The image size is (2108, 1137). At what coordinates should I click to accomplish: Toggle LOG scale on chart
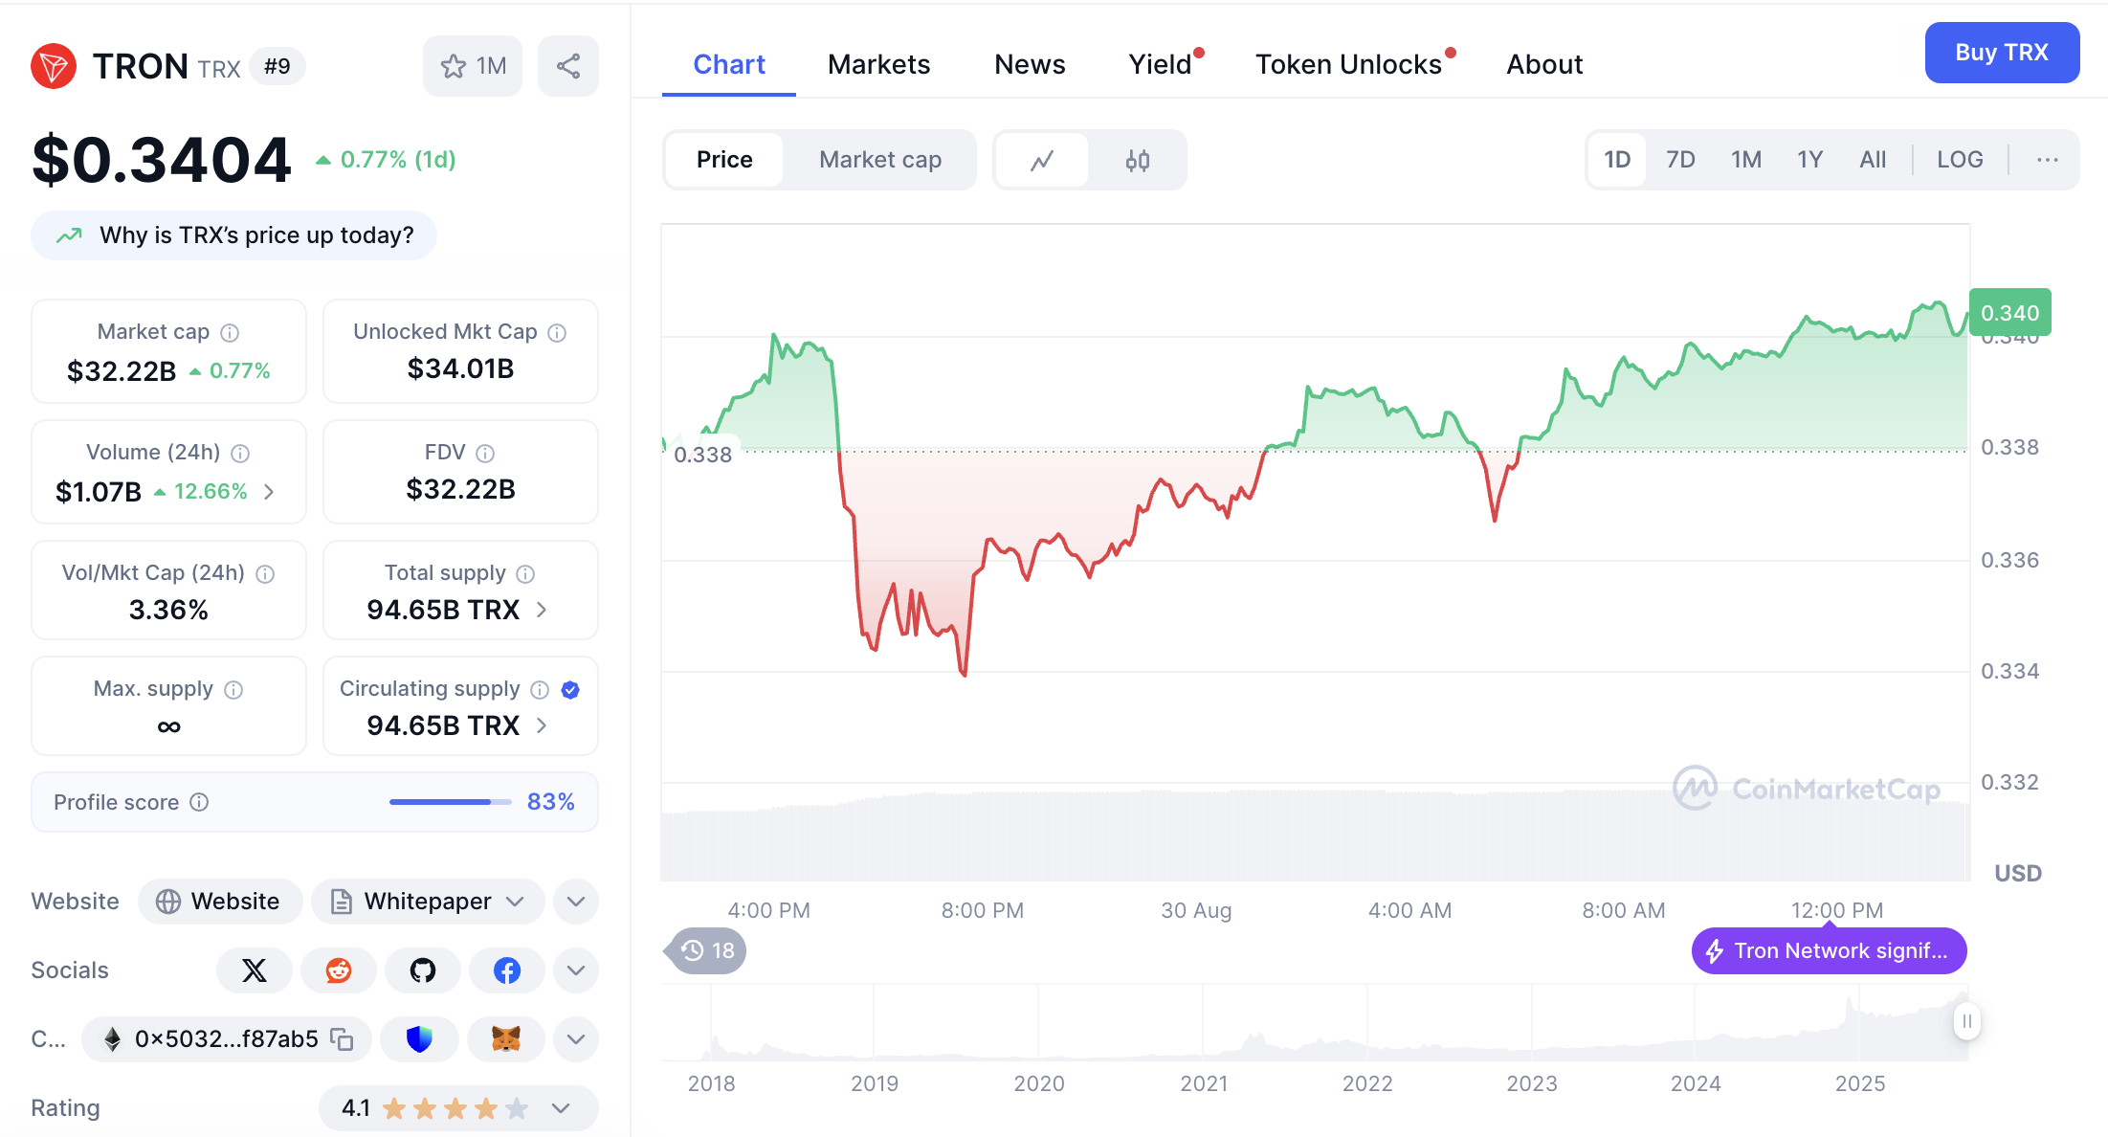[1960, 160]
